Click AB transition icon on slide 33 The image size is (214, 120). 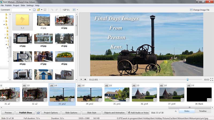[52, 85]
